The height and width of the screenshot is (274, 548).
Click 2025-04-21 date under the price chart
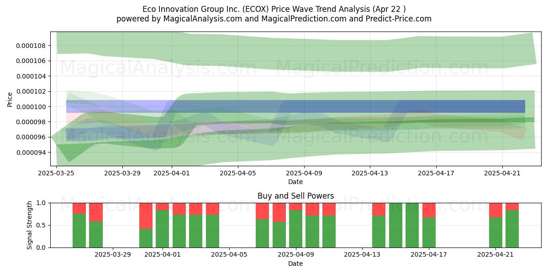pyautogui.click(x=502, y=174)
